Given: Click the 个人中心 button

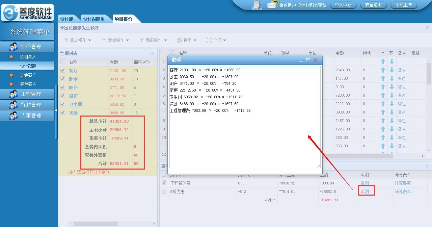Looking at the screenshot, I should click(x=343, y=5).
